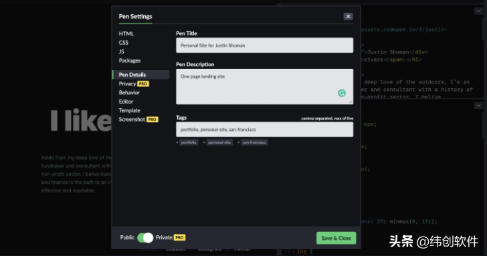Screen dimensions: 487x256
Task: Expand the CSS editor panel dropdown arrow
Action: point(478,106)
